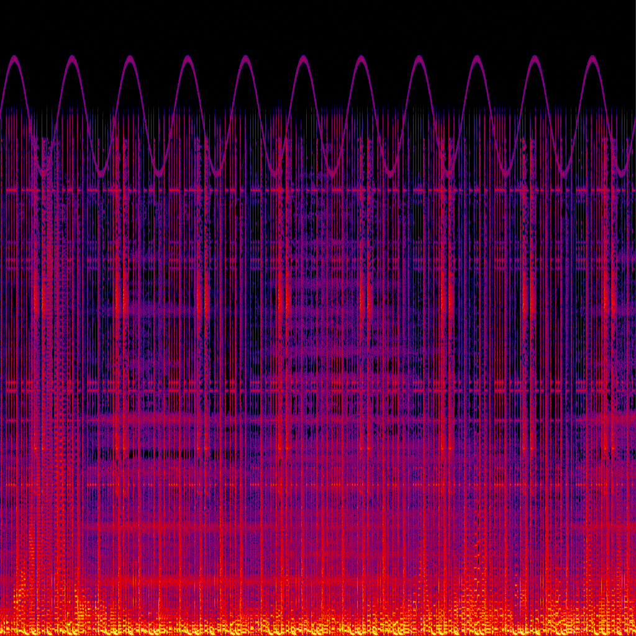Image resolution: width=636 pixels, height=636 pixels.
Task: Click the last sine wave peak on the right
Action: (592, 58)
